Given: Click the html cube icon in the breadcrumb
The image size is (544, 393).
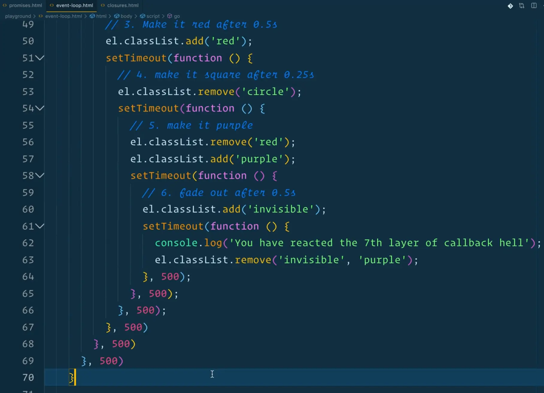Looking at the screenshot, I should [x=92, y=16].
